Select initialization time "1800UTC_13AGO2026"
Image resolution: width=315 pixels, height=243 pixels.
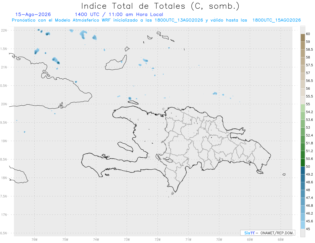[x=179, y=20]
